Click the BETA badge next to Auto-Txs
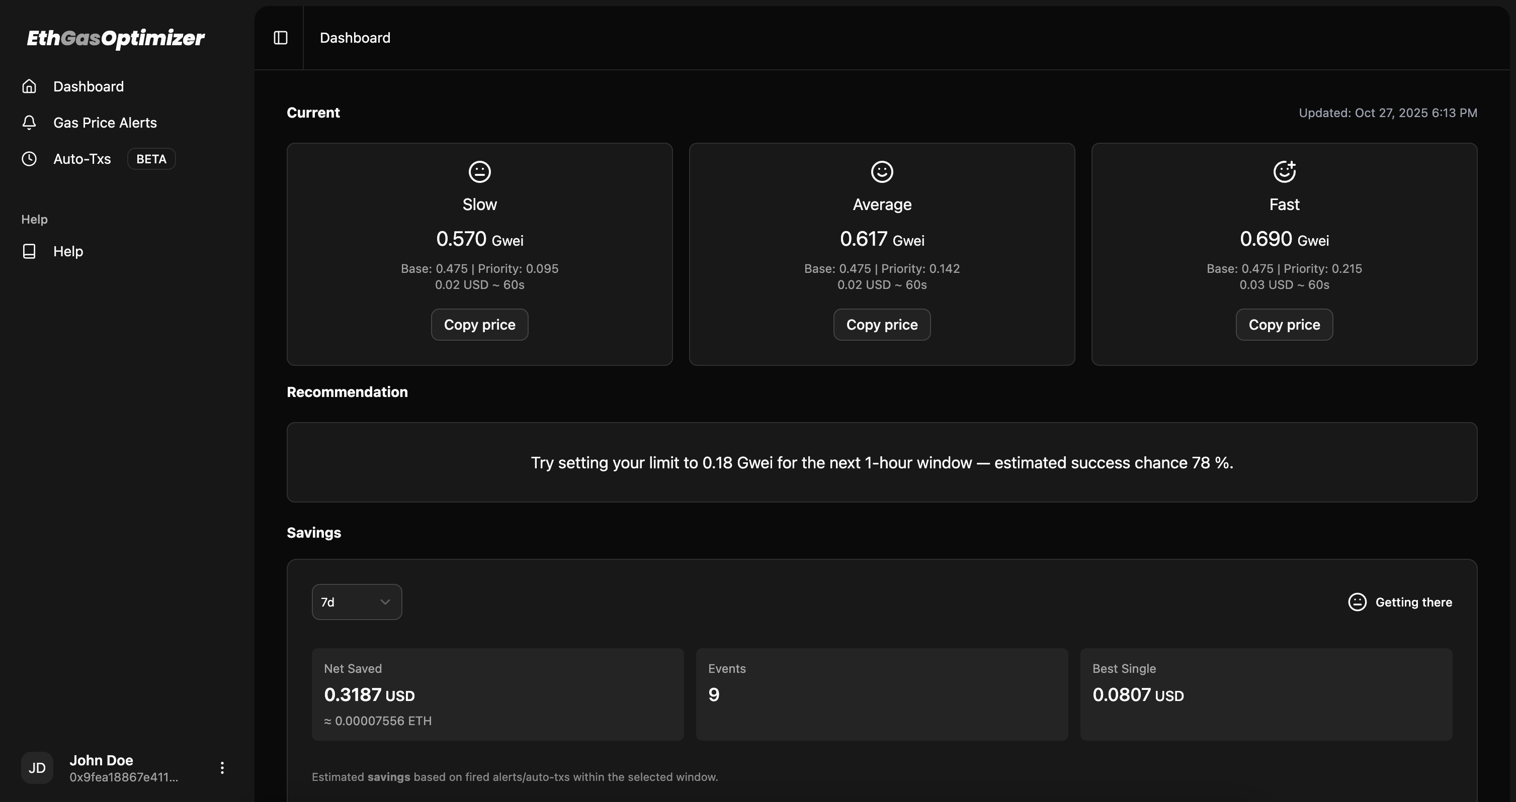Viewport: 1516px width, 802px height. [x=151, y=159]
